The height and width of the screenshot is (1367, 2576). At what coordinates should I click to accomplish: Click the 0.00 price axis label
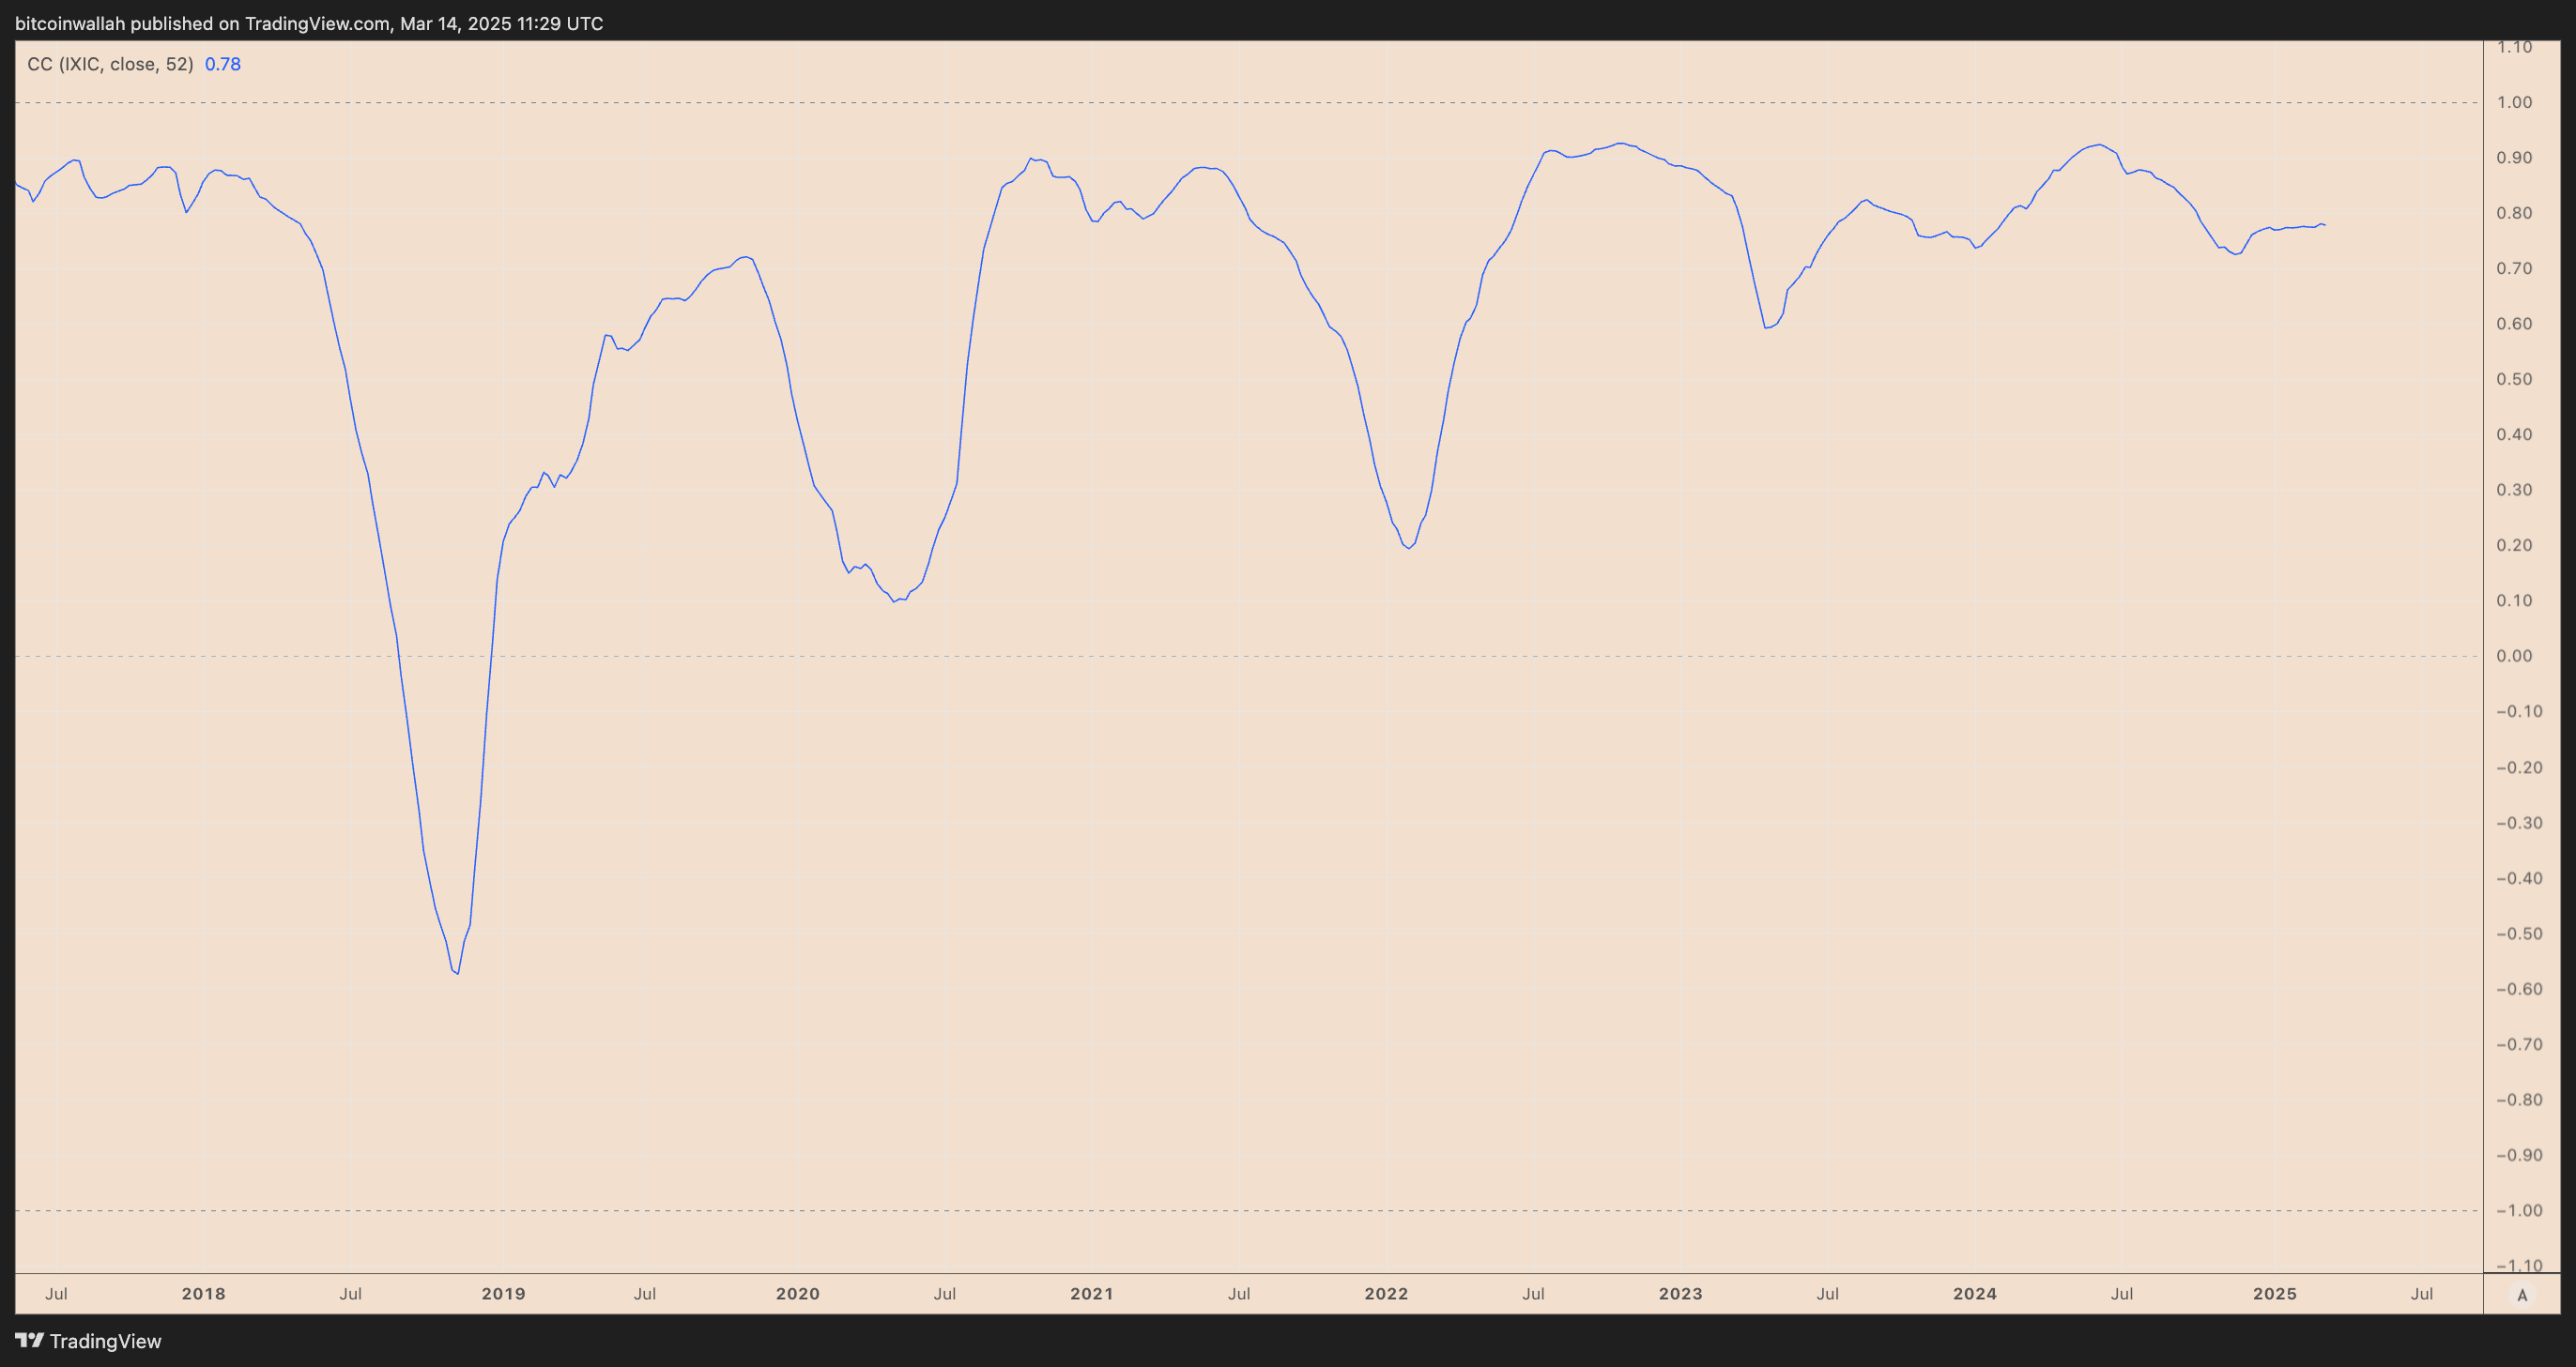[2514, 656]
